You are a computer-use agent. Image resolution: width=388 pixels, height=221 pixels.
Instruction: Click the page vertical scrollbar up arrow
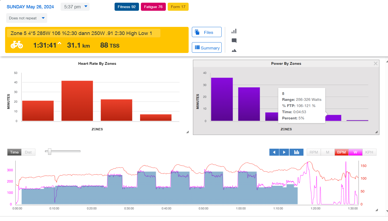(386, 61)
